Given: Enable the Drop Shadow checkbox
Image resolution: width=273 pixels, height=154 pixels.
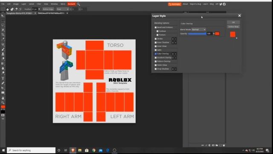Looking at the screenshot, I should (x=156, y=69).
